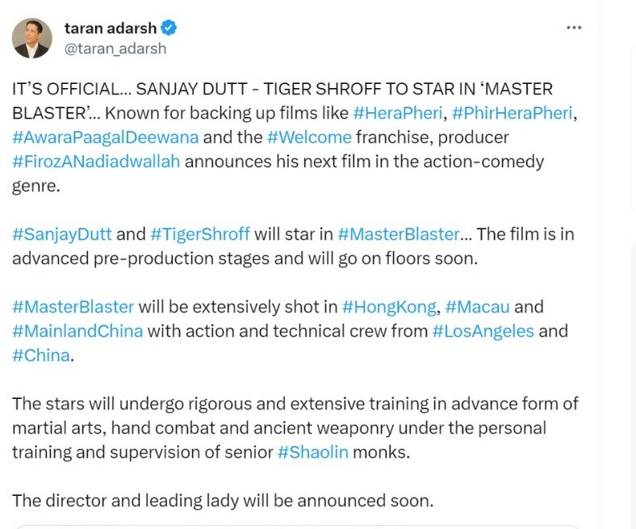The width and height of the screenshot is (636, 529).
Task: Click the display name taran adarsh
Action: 110,28
